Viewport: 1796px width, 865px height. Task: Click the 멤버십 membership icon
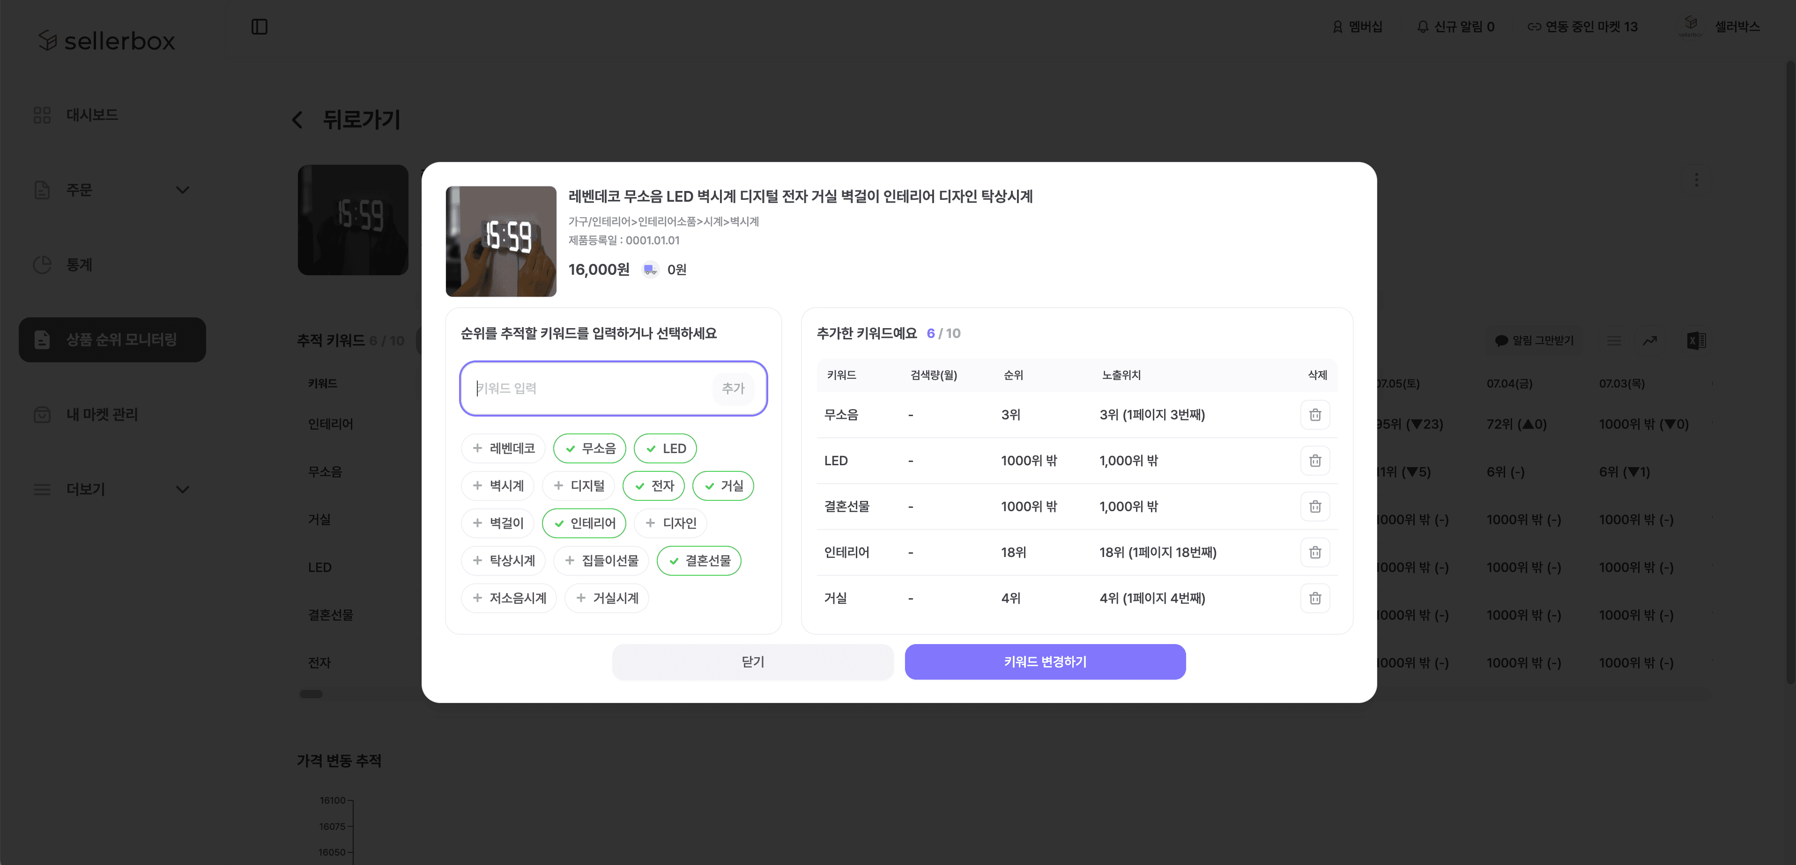[1337, 27]
